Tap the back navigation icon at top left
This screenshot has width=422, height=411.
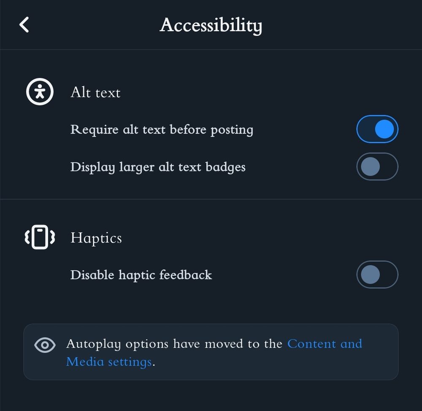[24, 24]
